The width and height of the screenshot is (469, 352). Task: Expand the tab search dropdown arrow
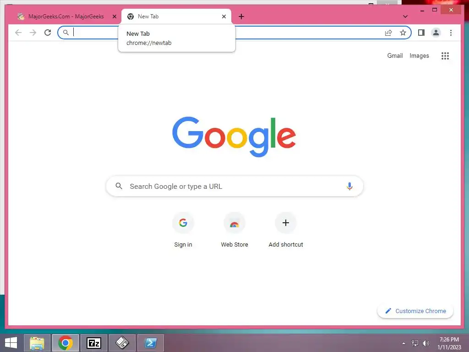tap(405, 16)
